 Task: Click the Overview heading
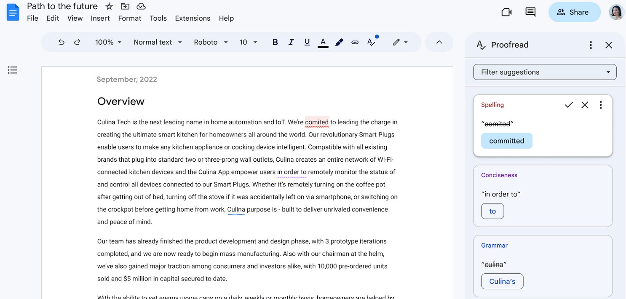click(121, 101)
